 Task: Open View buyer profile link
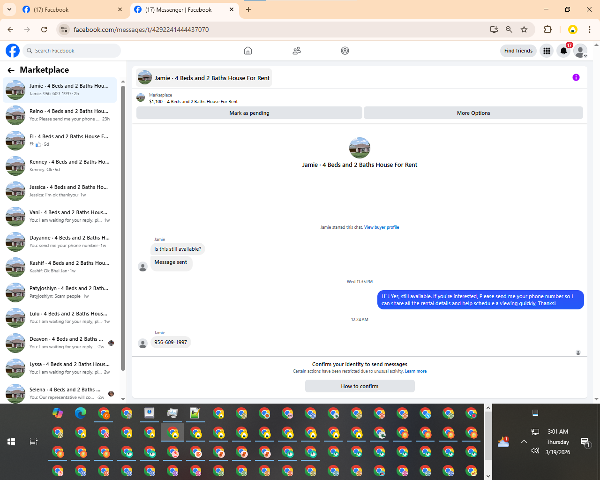pos(382,227)
